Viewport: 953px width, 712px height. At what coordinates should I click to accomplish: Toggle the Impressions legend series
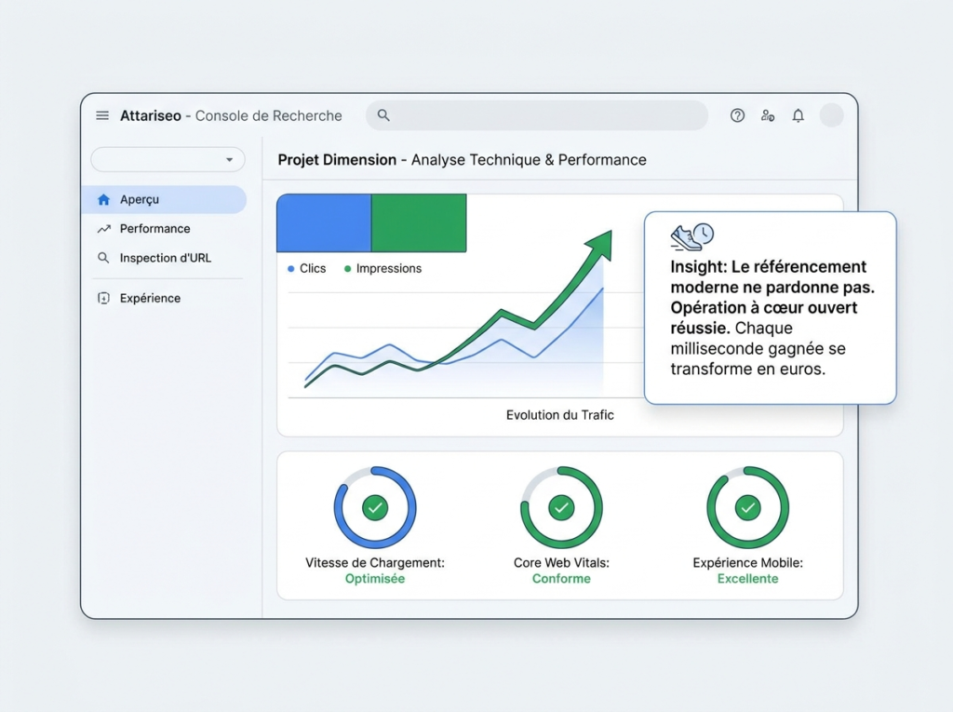tap(383, 269)
